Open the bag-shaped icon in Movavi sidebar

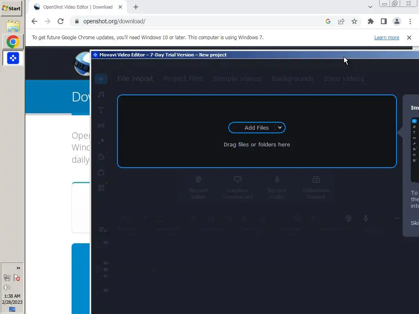coord(101,172)
